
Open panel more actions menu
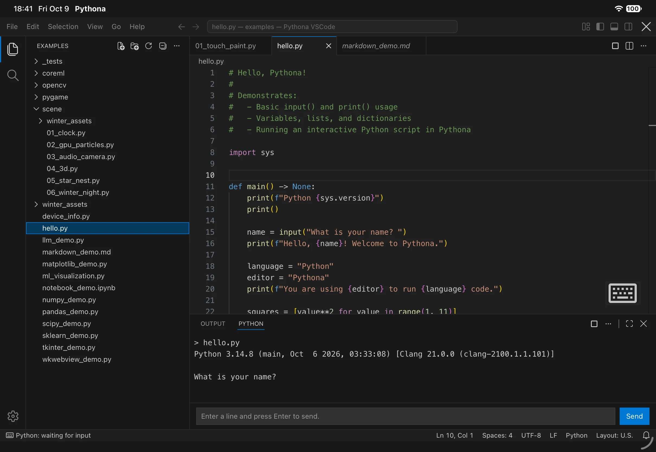coord(608,324)
